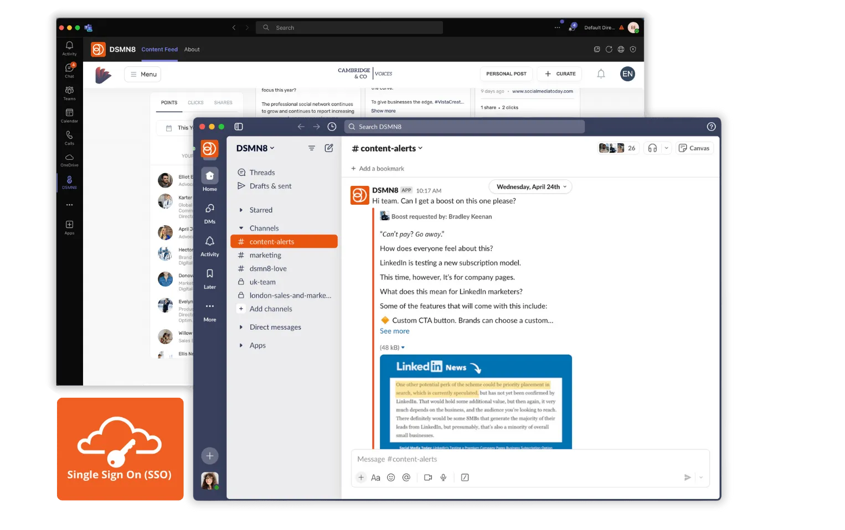
Task: Click Add a bookmark in the channel
Action: click(x=378, y=169)
